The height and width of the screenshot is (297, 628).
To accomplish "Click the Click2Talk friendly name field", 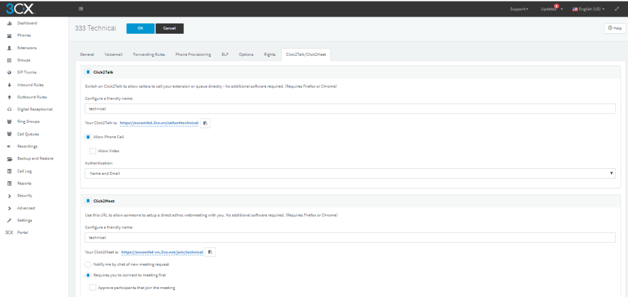I will [x=350, y=109].
